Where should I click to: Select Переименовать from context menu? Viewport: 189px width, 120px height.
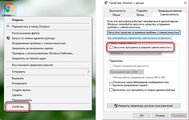pyautogui.click(x=48, y=100)
